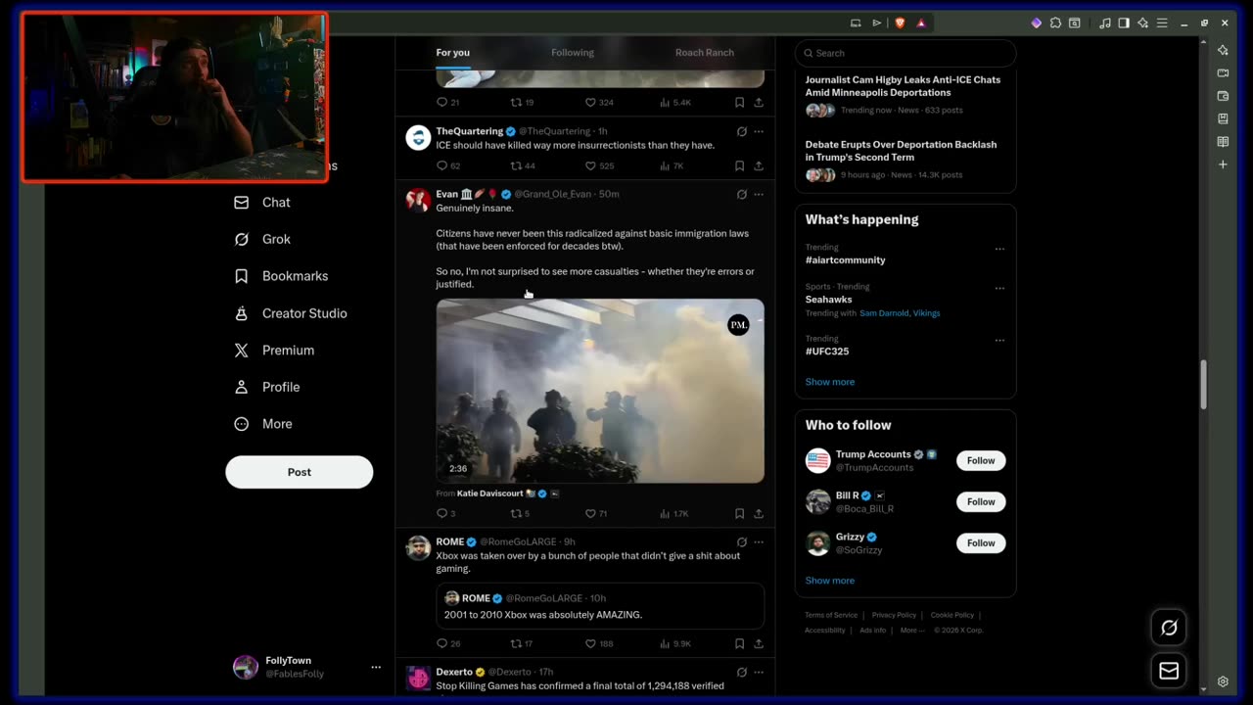Image resolution: width=1253 pixels, height=705 pixels.
Task: Open more options on Evan's post
Action: click(759, 194)
